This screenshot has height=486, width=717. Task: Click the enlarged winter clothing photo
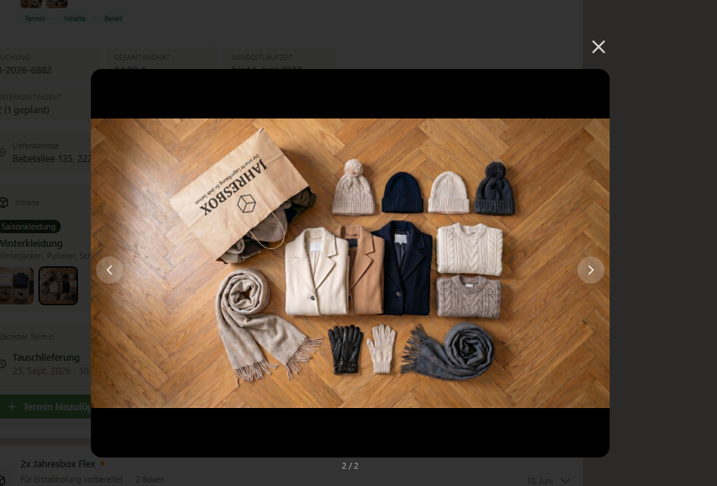[x=350, y=263]
